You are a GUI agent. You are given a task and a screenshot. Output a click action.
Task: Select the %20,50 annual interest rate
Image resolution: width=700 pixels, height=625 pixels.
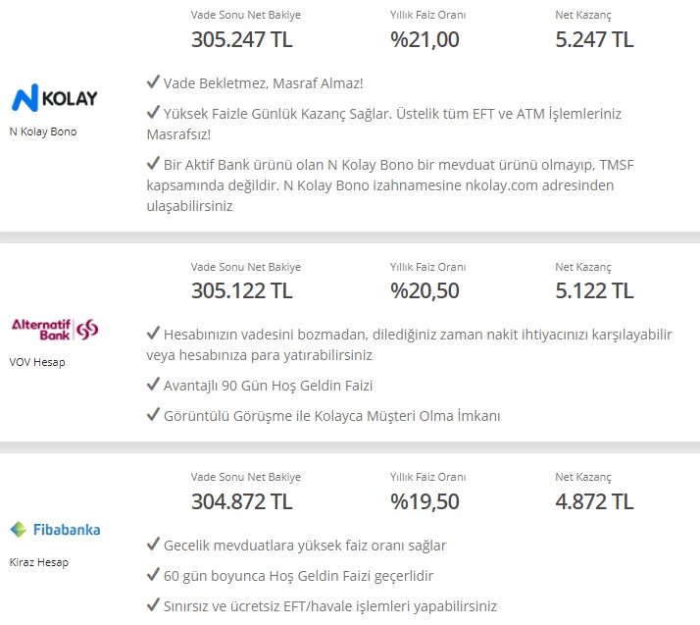point(425,290)
